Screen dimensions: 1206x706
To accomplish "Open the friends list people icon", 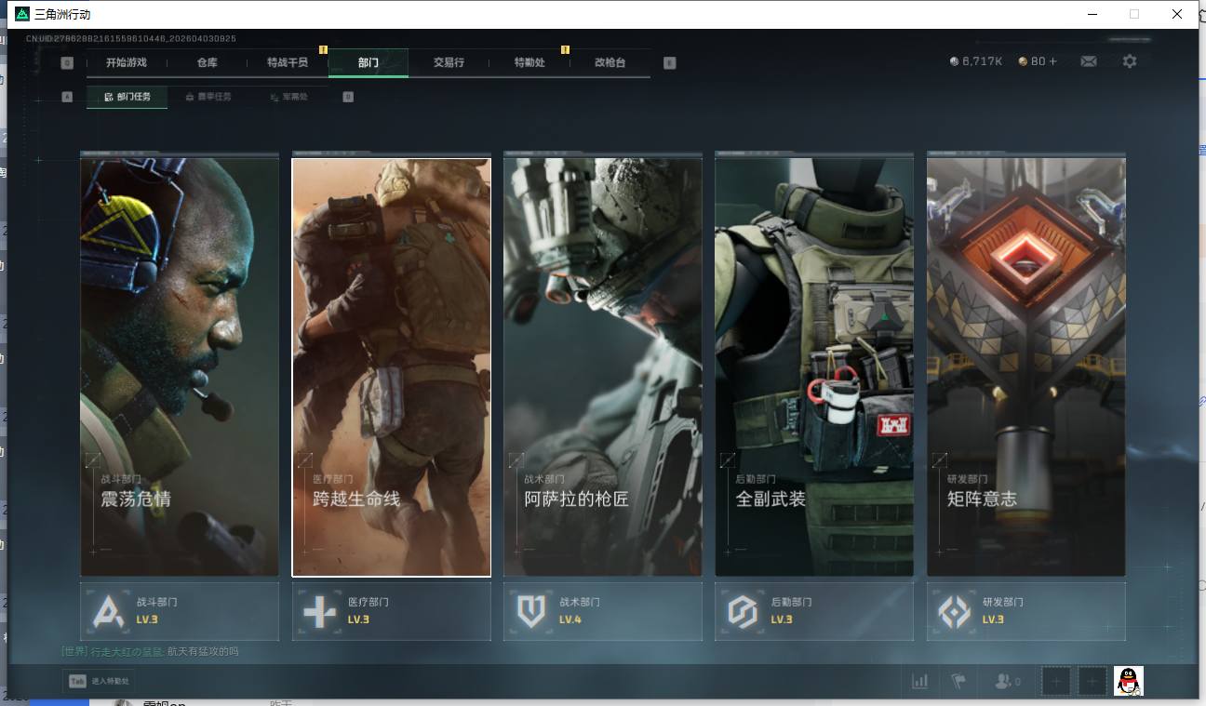I will [x=1003, y=681].
